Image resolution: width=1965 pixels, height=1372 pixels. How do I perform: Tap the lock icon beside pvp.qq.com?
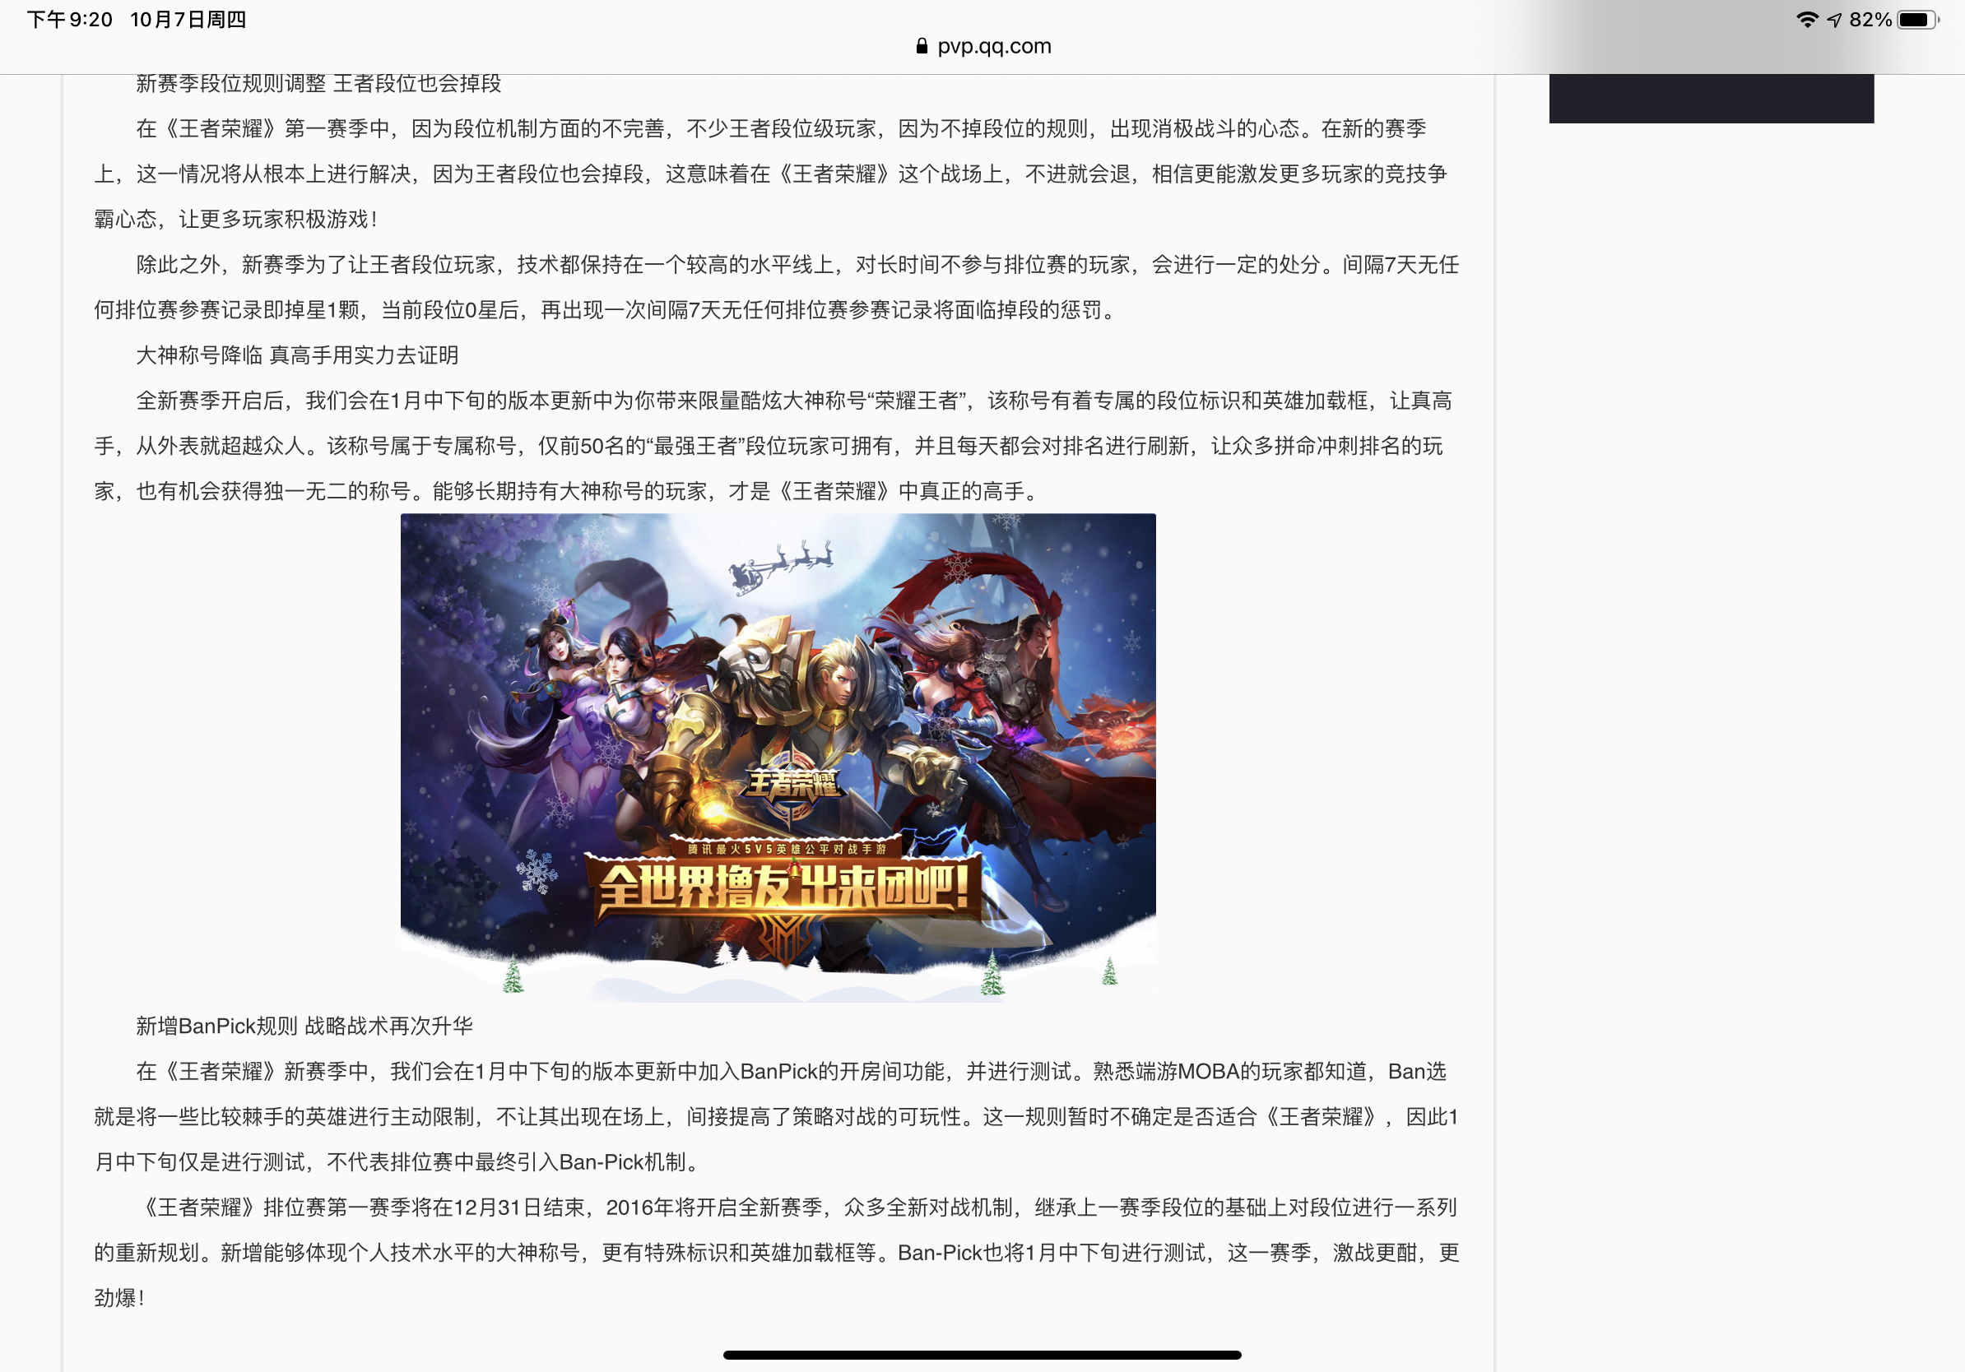click(x=922, y=46)
